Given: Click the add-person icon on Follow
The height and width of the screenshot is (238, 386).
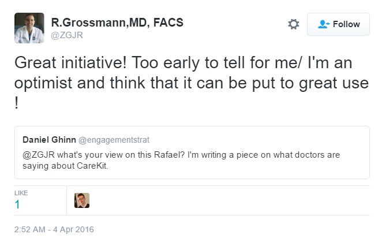Looking at the screenshot, I should (x=324, y=24).
